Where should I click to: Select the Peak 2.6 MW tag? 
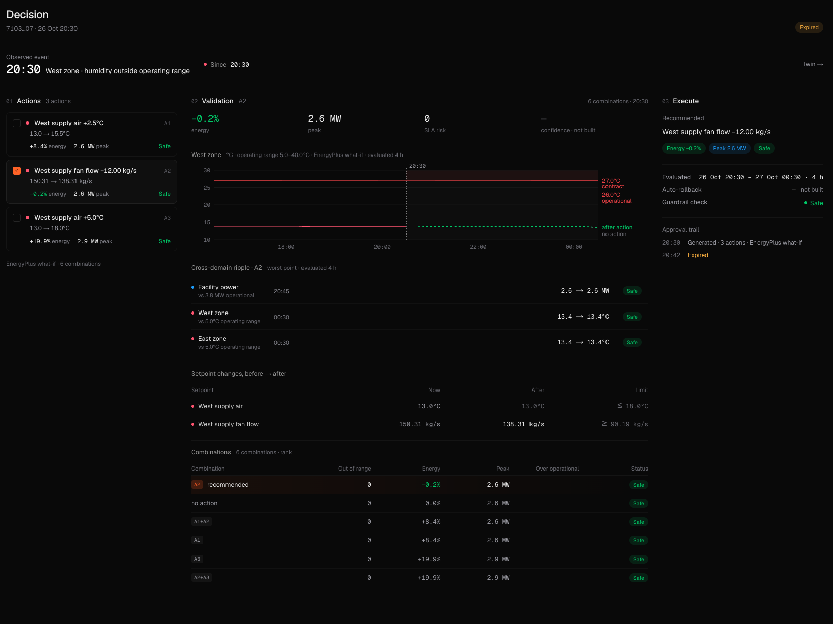729,148
